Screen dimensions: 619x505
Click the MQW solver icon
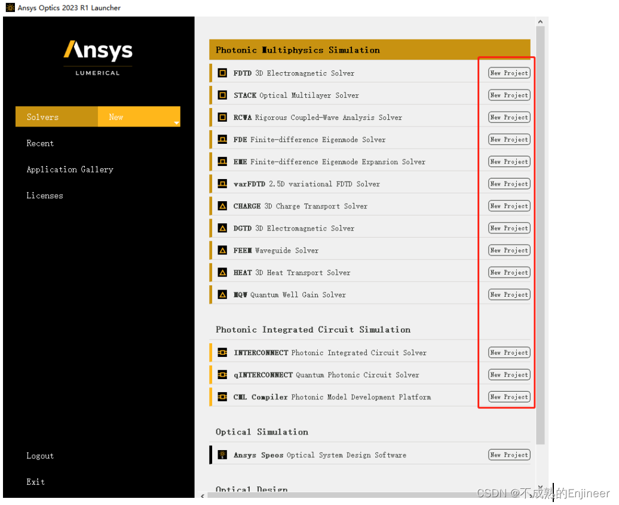click(223, 294)
